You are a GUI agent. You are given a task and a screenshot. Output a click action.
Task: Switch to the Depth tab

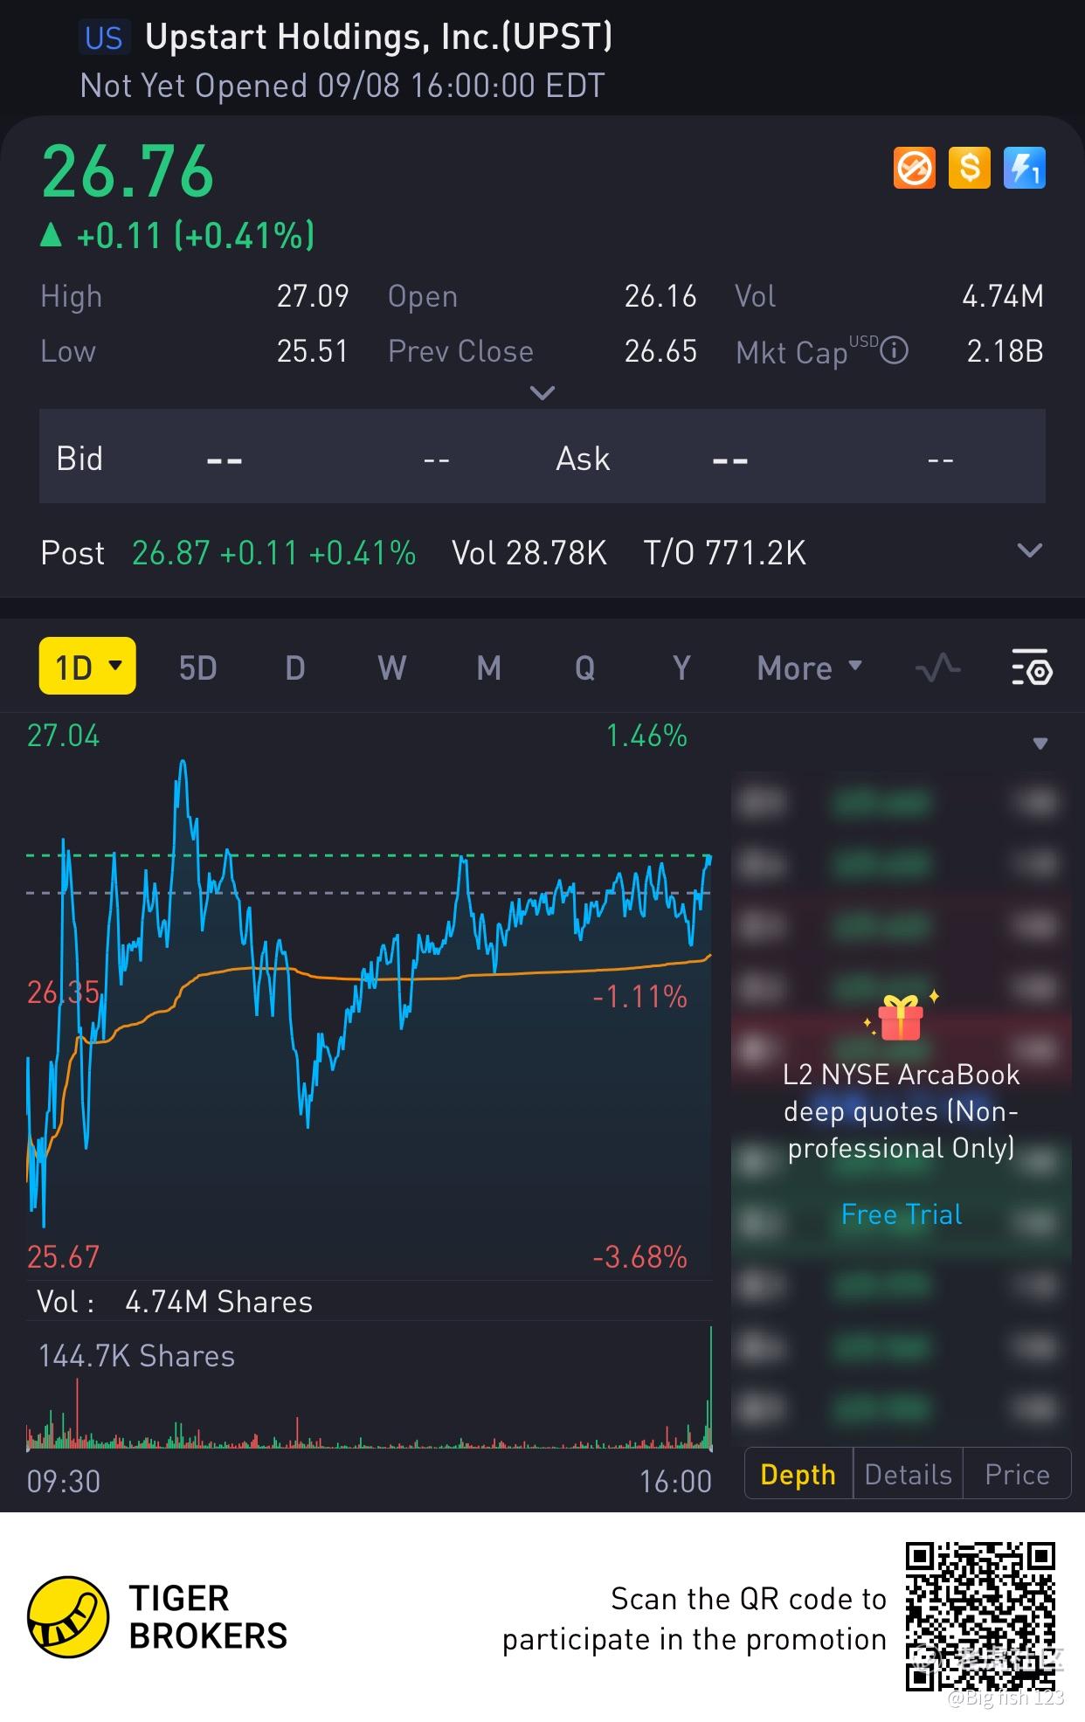pyautogui.click(x=798, y=1474)
